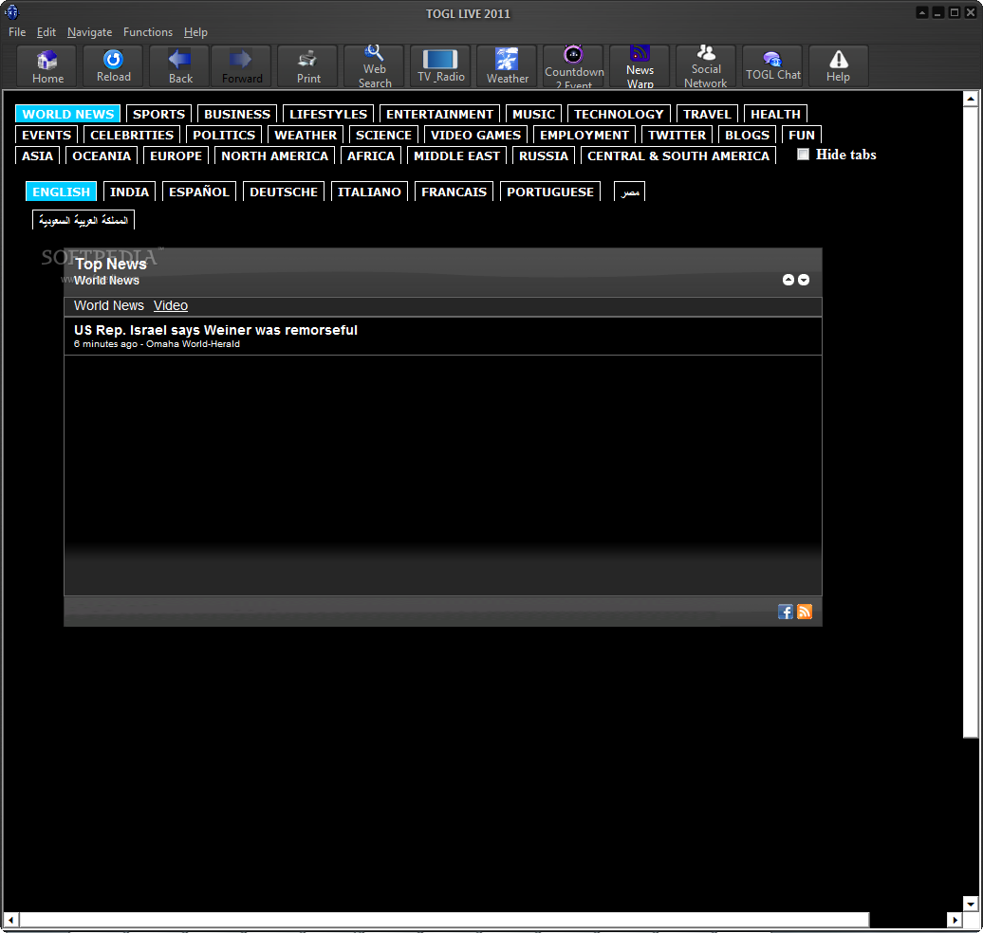Screen dimensions: 983x933
Task: Choose the ESPAÑOL language tab
Action: click(x=198, y=192)
